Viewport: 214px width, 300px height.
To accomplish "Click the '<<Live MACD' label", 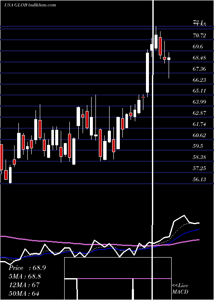I will point(180,288).
